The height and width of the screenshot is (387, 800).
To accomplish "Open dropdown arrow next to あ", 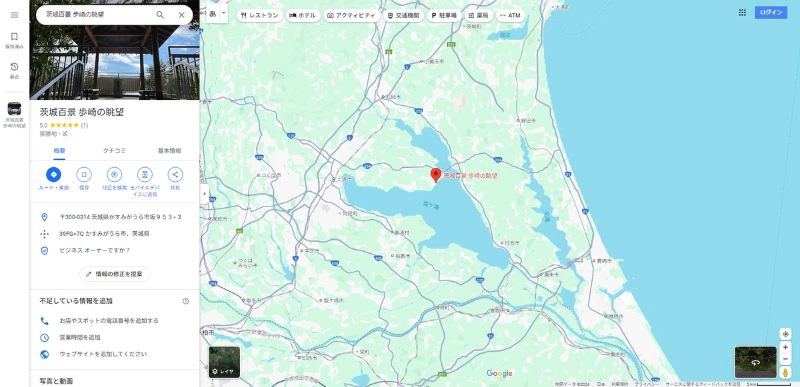I will 224,13.
